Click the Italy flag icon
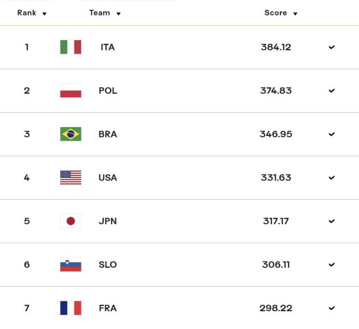The image size is (359, 329). pos(71,47)
